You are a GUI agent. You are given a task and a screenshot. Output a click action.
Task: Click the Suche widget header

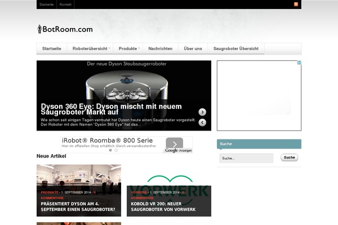pos(259,144)
